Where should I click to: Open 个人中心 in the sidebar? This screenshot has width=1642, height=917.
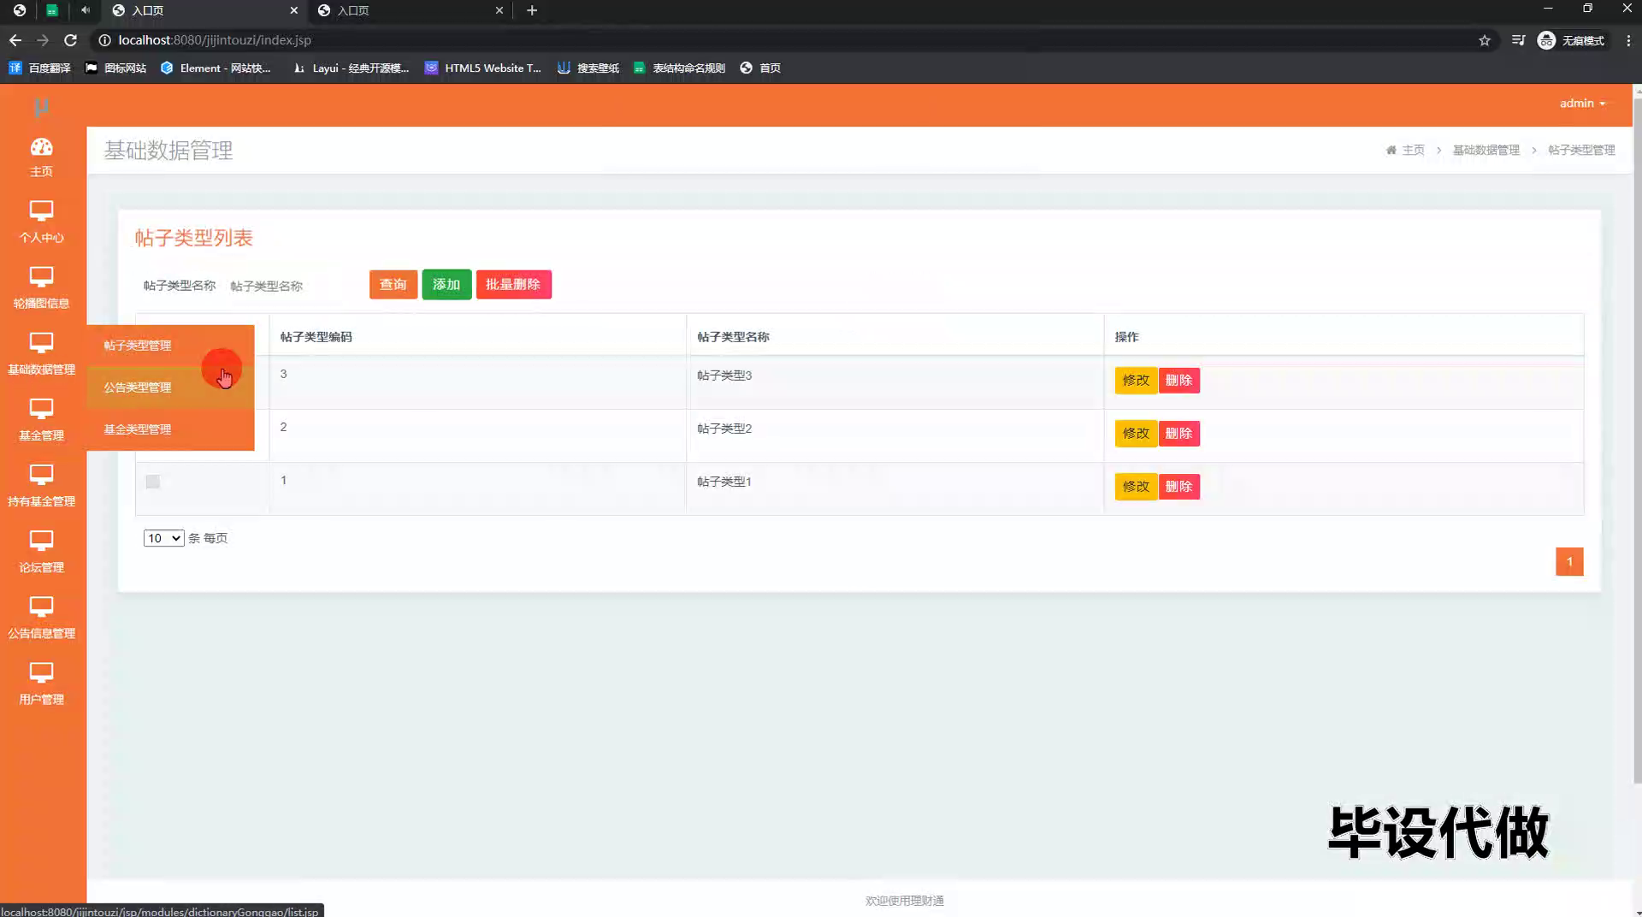pos(41,222)
